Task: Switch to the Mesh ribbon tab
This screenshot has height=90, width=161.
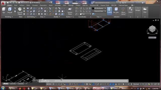Action: pyautogui.click(x=28, y=5)
